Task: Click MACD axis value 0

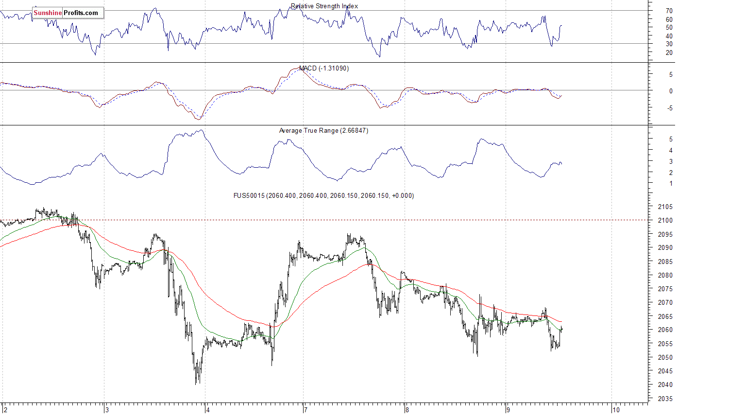Action: [671, 91]
